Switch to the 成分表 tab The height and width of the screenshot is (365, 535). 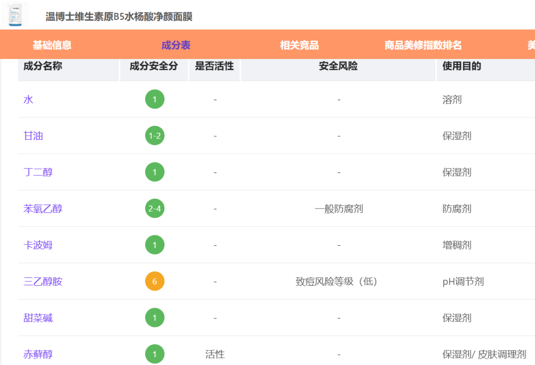[x=176, y=45]
